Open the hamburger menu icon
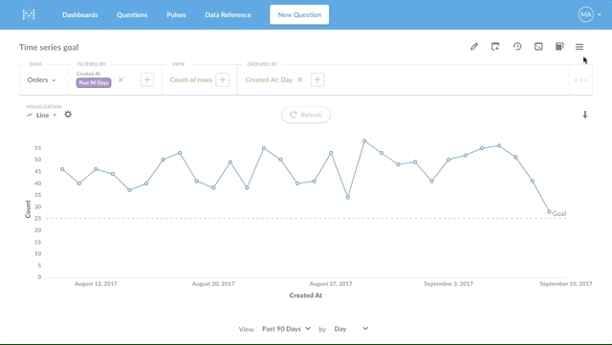 click(579, 47)
